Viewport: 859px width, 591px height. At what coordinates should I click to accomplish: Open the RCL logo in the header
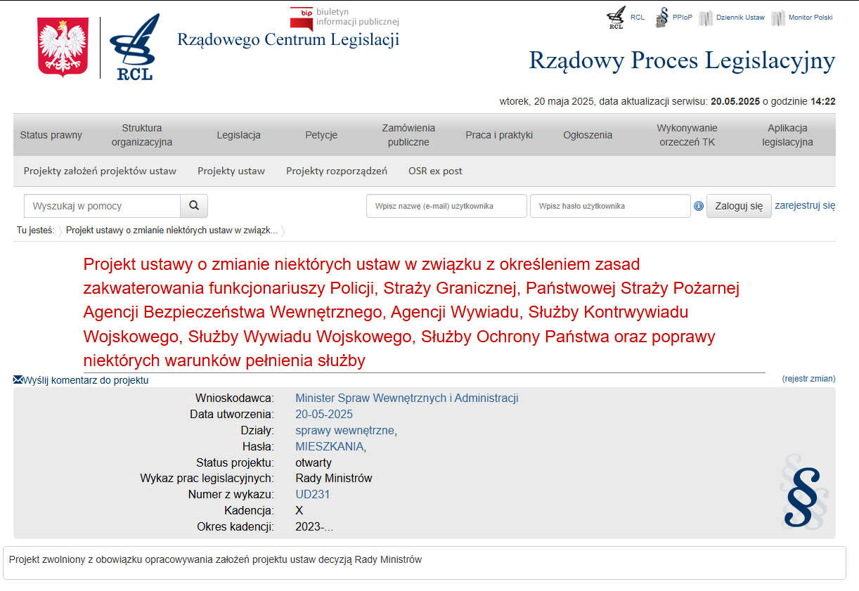(x=135, y=47)
